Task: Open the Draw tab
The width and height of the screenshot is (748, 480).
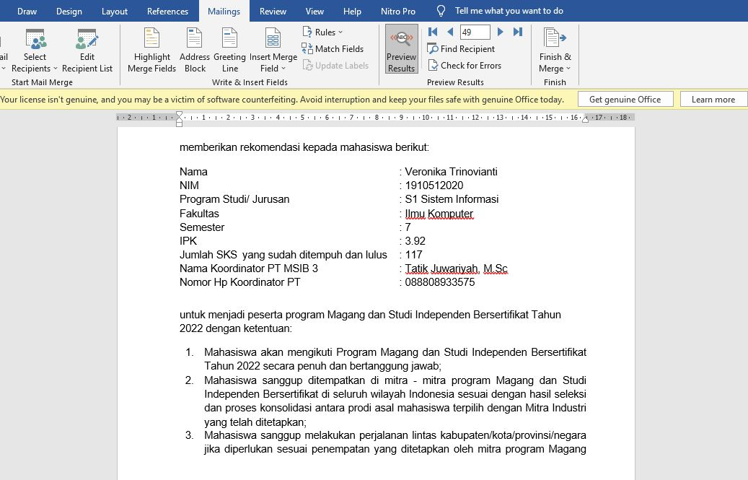Action: [27, 11]
